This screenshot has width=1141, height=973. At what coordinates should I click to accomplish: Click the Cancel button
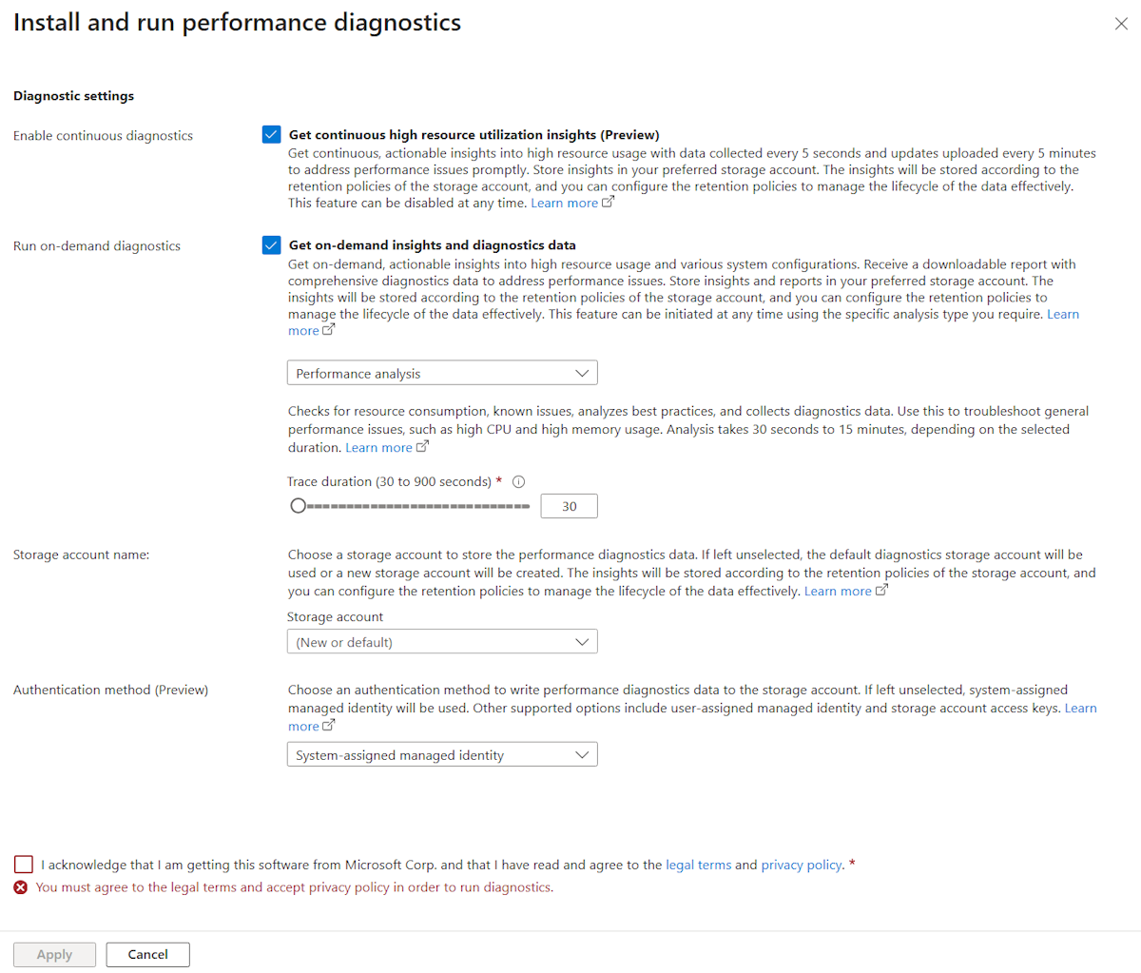tap(147, 954)
